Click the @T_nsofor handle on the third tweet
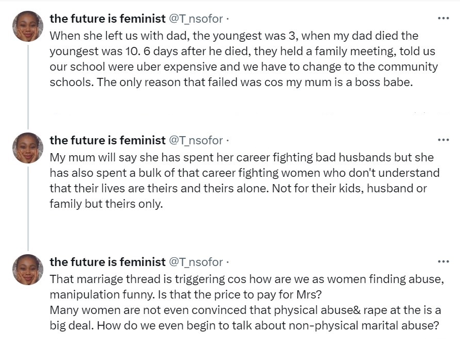 [x=196, y=262]
